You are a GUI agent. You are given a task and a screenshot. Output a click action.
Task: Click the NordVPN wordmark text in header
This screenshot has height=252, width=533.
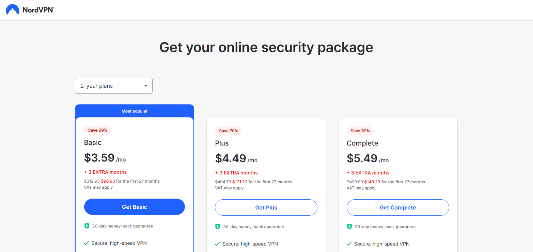click(x=38, y=10)
